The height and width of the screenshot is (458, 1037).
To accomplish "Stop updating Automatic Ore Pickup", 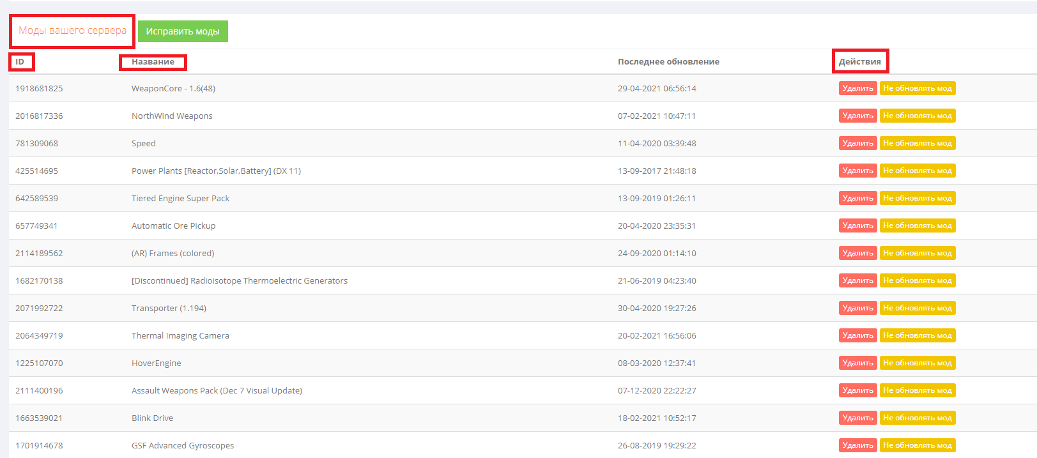I will click(918, 225).
